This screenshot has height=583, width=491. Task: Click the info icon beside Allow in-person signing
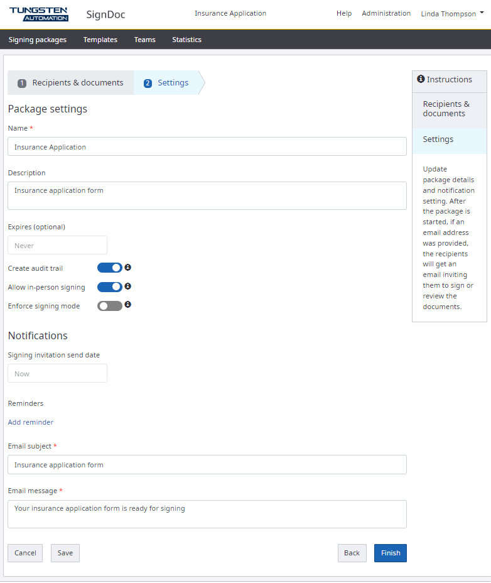(127, 286)
